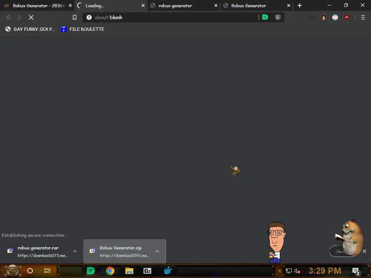Open the grey shield icon
The width and height of the screenshot is (371, 278).
278,17
